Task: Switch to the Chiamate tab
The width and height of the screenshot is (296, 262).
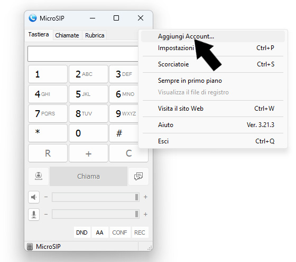Action: click(x=67, y=35)
